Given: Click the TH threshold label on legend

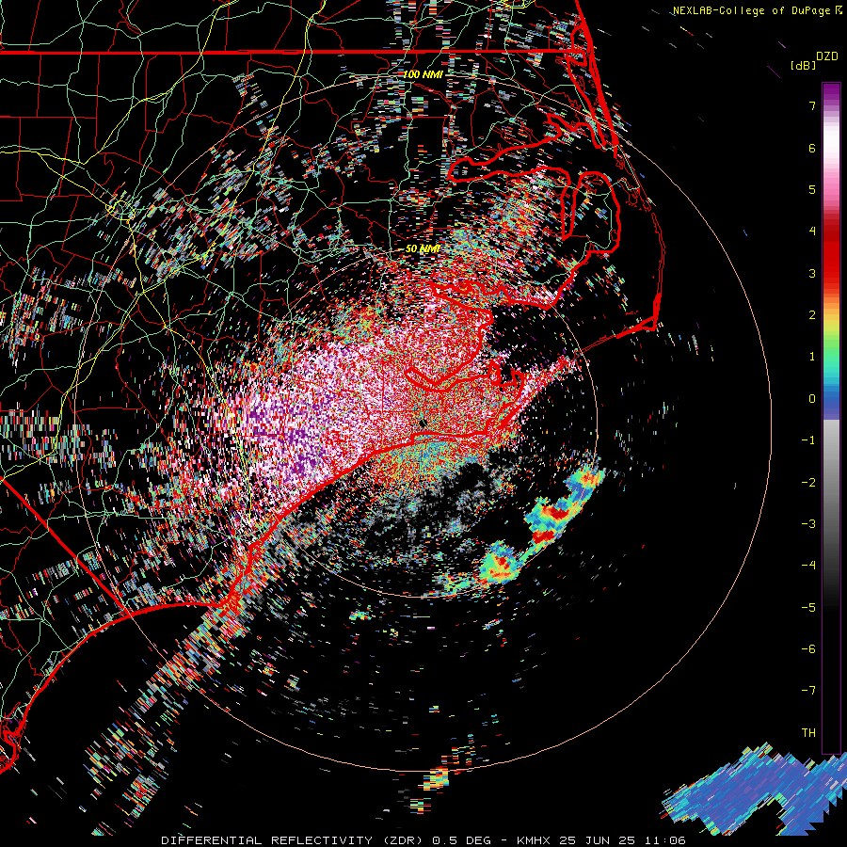Looking at the screenshot, I should [x=808, y=733].
